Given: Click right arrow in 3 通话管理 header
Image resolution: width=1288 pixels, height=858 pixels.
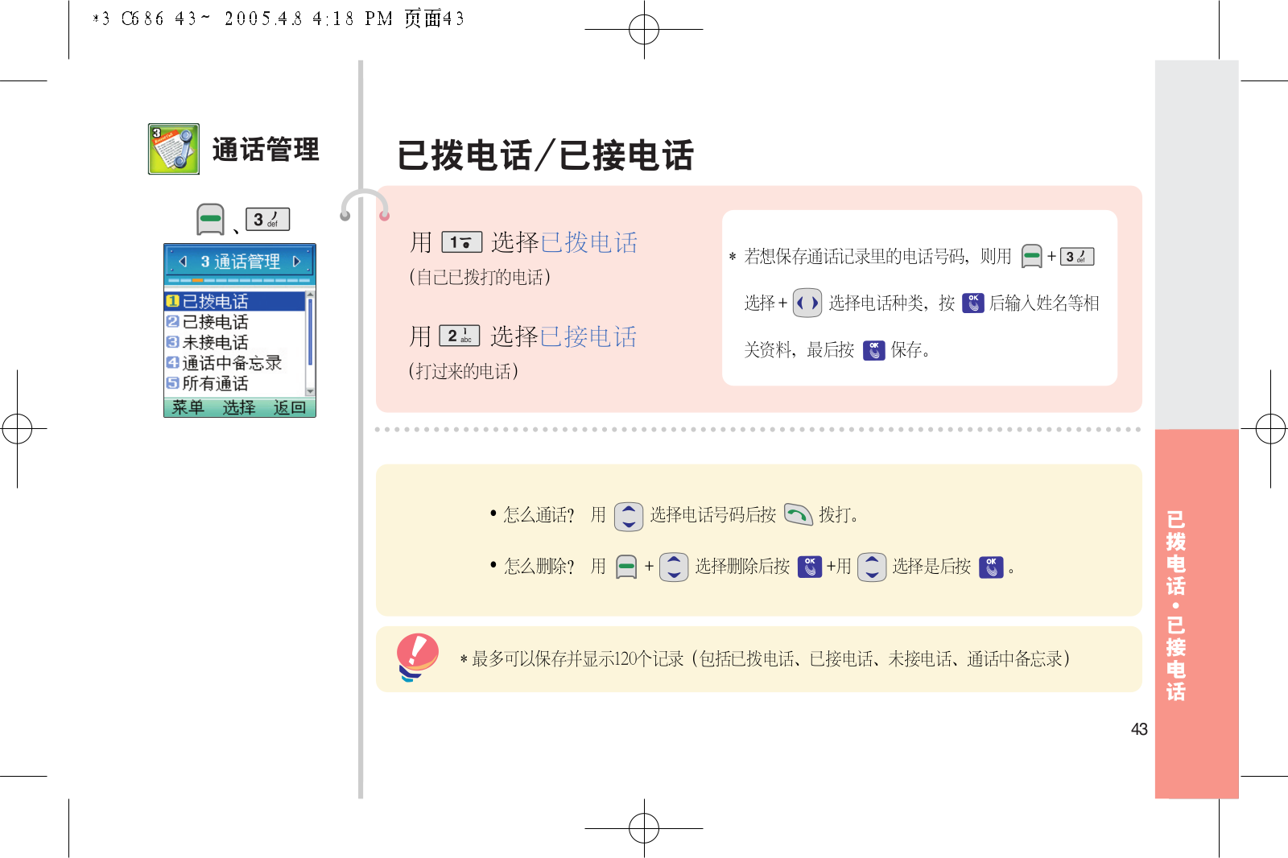Looking at the screenshot, I should pos(296,262).
